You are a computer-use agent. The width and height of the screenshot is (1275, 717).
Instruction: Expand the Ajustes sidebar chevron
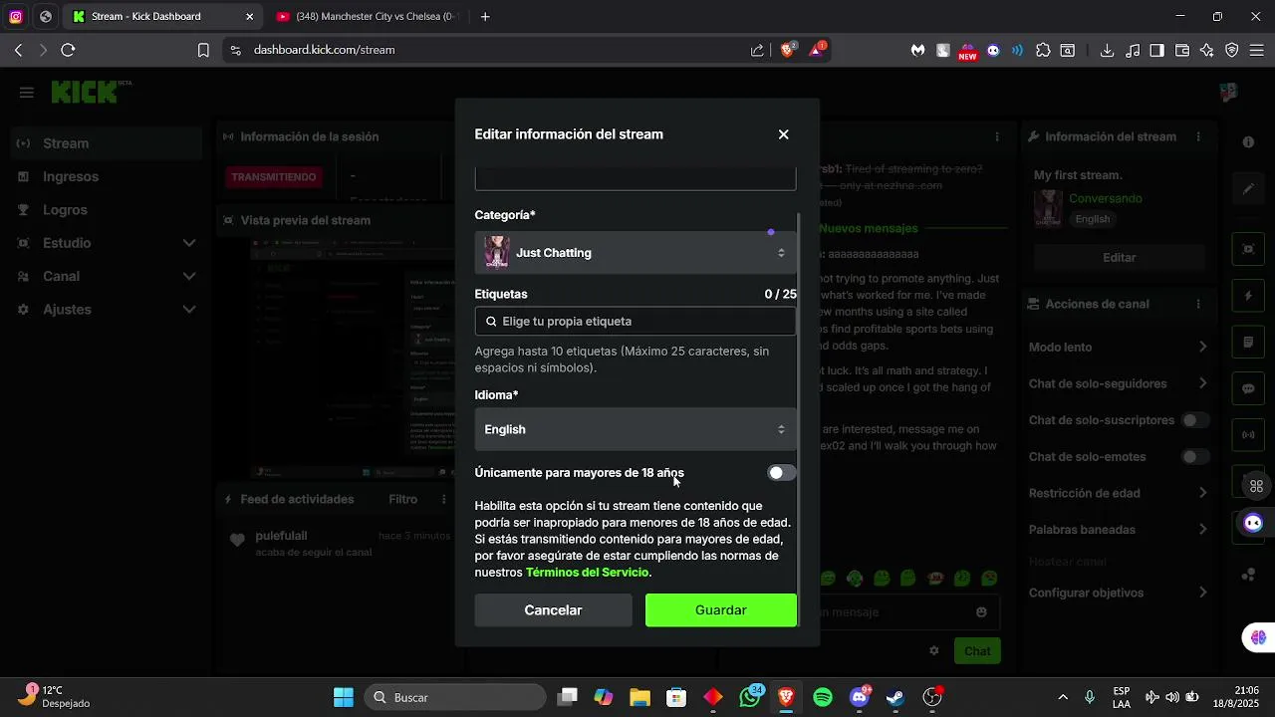pyautogui.click(x=189, y=310)
